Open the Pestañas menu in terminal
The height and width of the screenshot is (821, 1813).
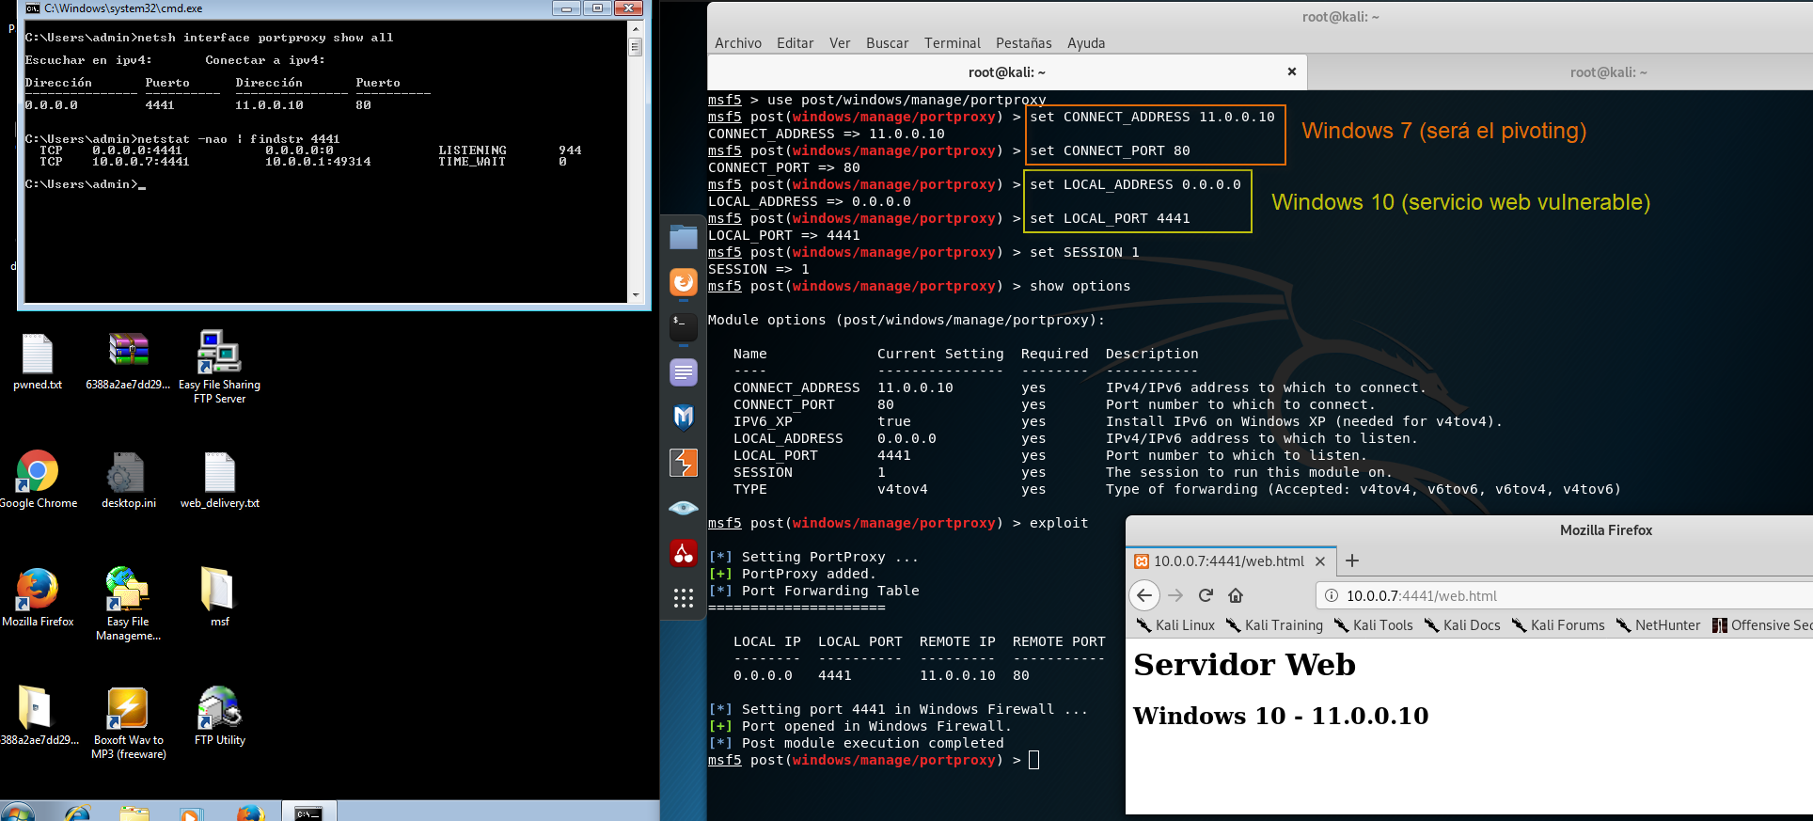(x=1024, y=43)
